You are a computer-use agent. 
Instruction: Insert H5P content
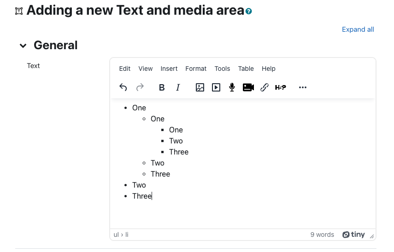pos(281,87)
